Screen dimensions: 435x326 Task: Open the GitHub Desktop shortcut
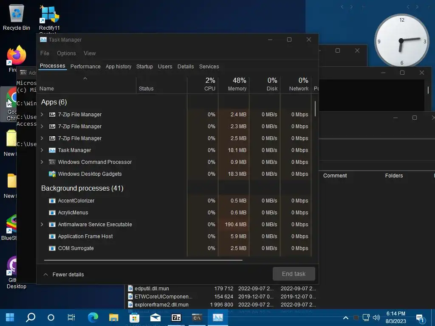12,273
